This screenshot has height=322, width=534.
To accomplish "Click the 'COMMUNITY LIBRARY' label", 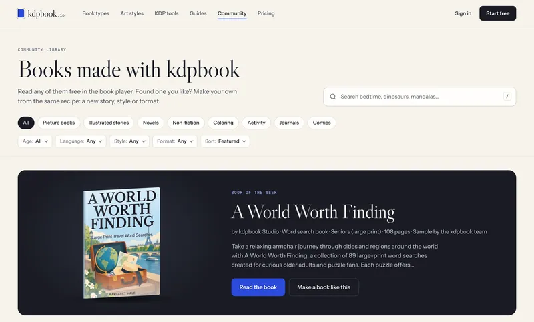I will coord(42,49).
